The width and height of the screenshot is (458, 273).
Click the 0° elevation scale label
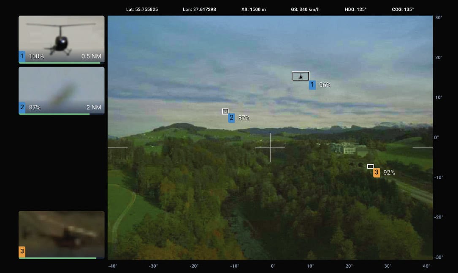(x=436, y=137)
